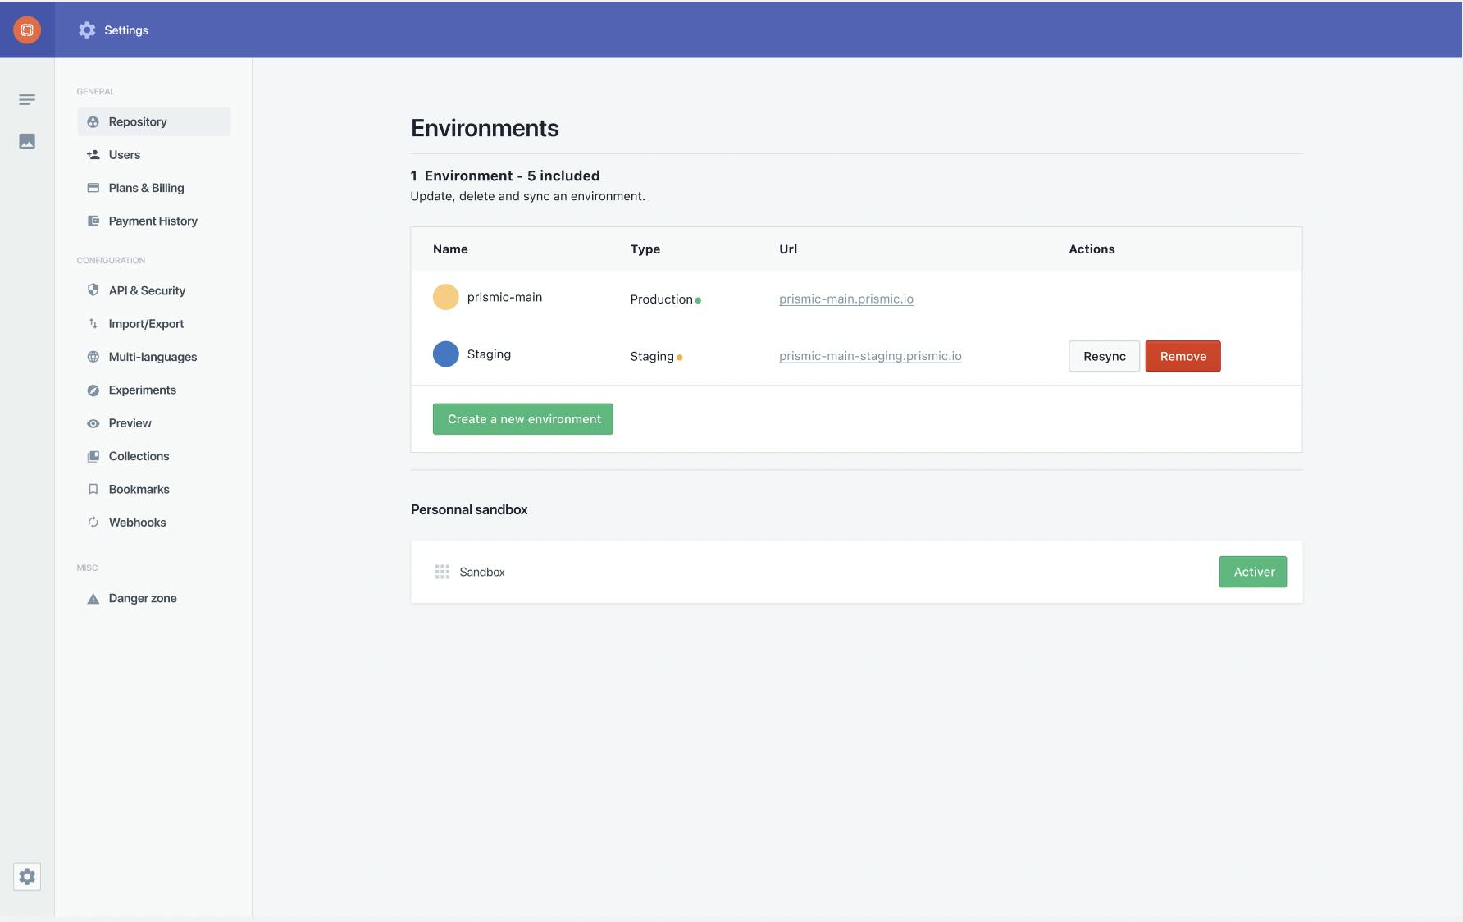Click the Experiments compass icon
This screenshot has height=922, width=1463.
[x=93, y=390]
